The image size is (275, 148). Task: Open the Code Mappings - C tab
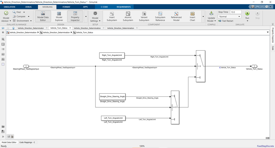[27, 142]
